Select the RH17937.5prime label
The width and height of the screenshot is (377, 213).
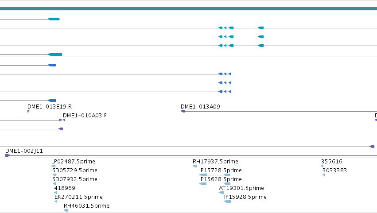point(215,161)
